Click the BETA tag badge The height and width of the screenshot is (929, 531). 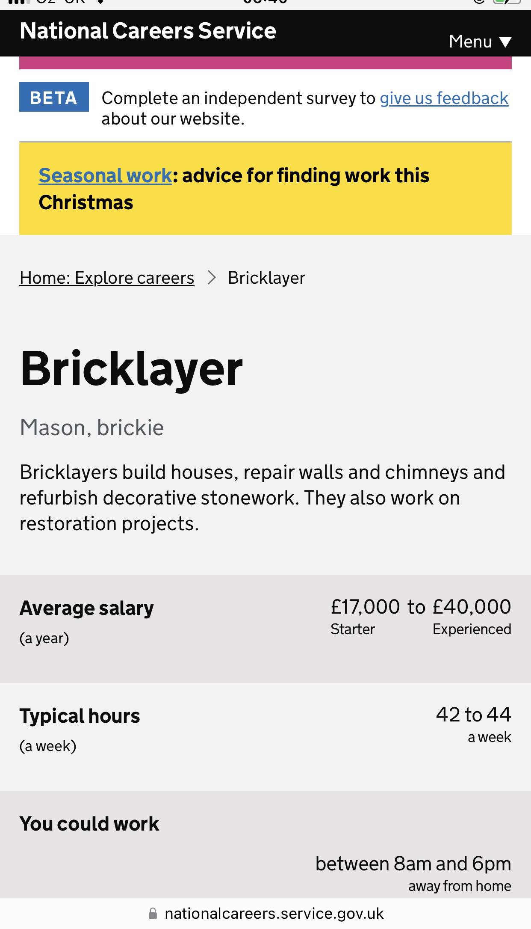[54, 97]
